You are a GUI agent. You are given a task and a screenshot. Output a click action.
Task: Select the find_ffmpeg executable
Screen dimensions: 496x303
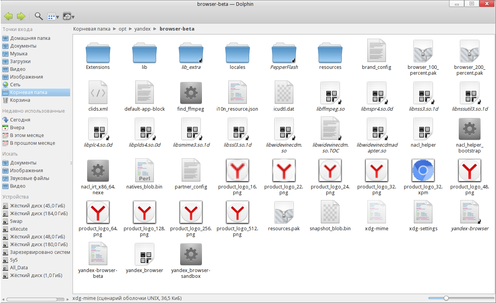click(x=191, y=96)
